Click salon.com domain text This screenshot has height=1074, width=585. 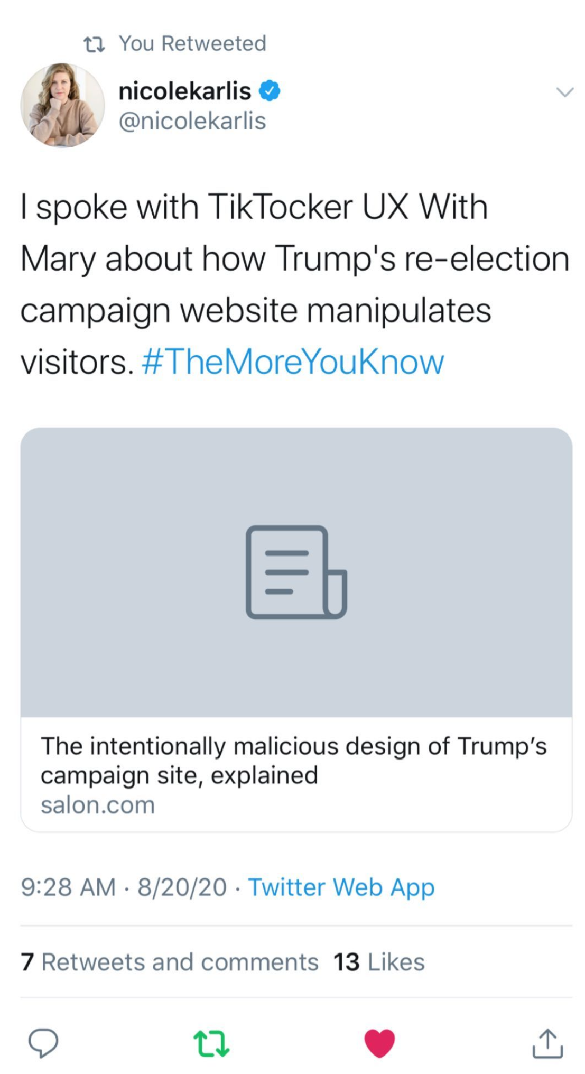pyautogui.click(x=98, y=805)
